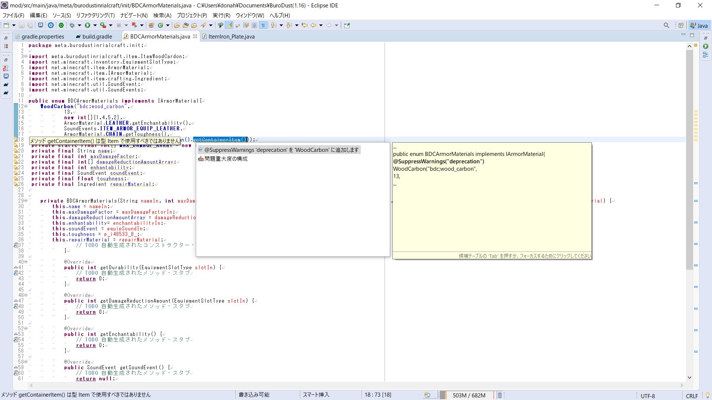Click the green Run button
The height and width of the screenshot is (400, 712).
[x=88, y=25]
